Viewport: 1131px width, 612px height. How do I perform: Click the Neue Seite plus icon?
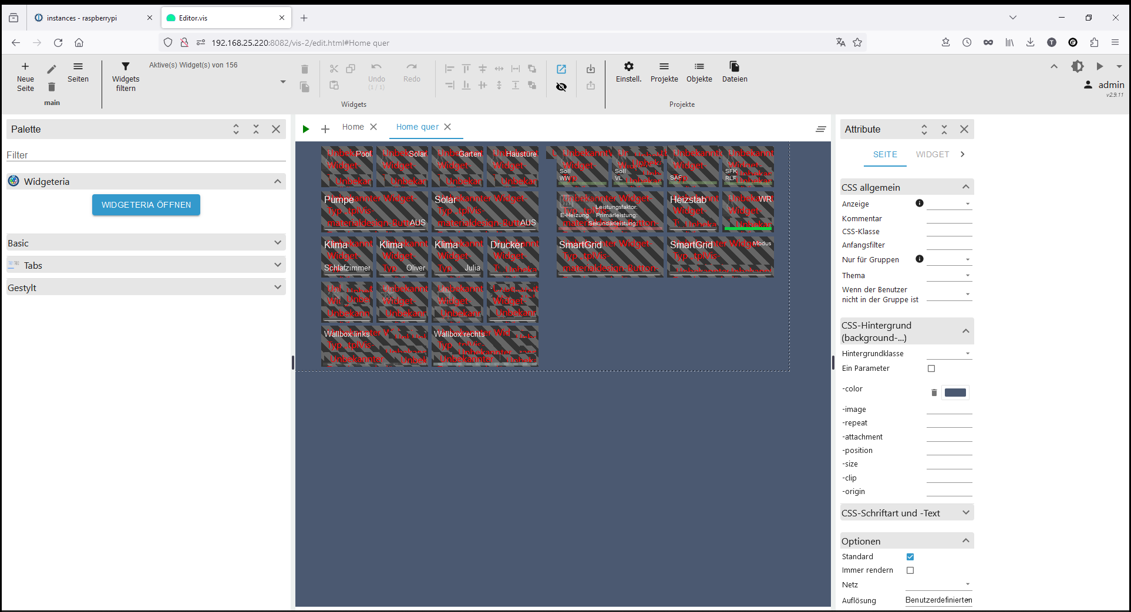25,66
